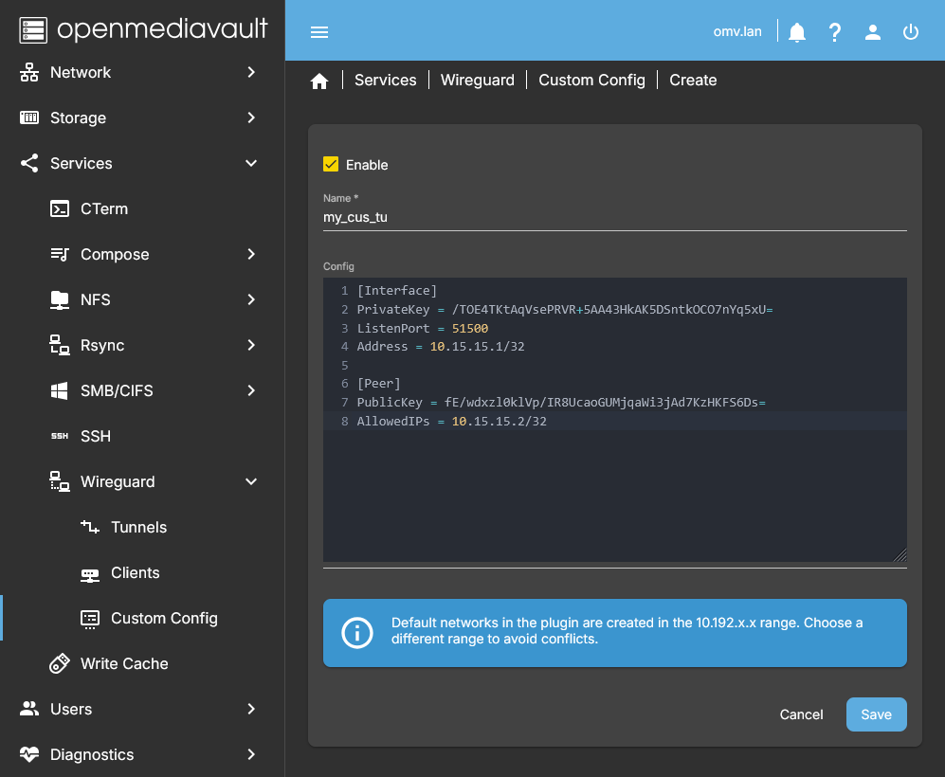Screen dimensions: 945x777
Task: Click the notification bell icon
Action: pos(796,31)
